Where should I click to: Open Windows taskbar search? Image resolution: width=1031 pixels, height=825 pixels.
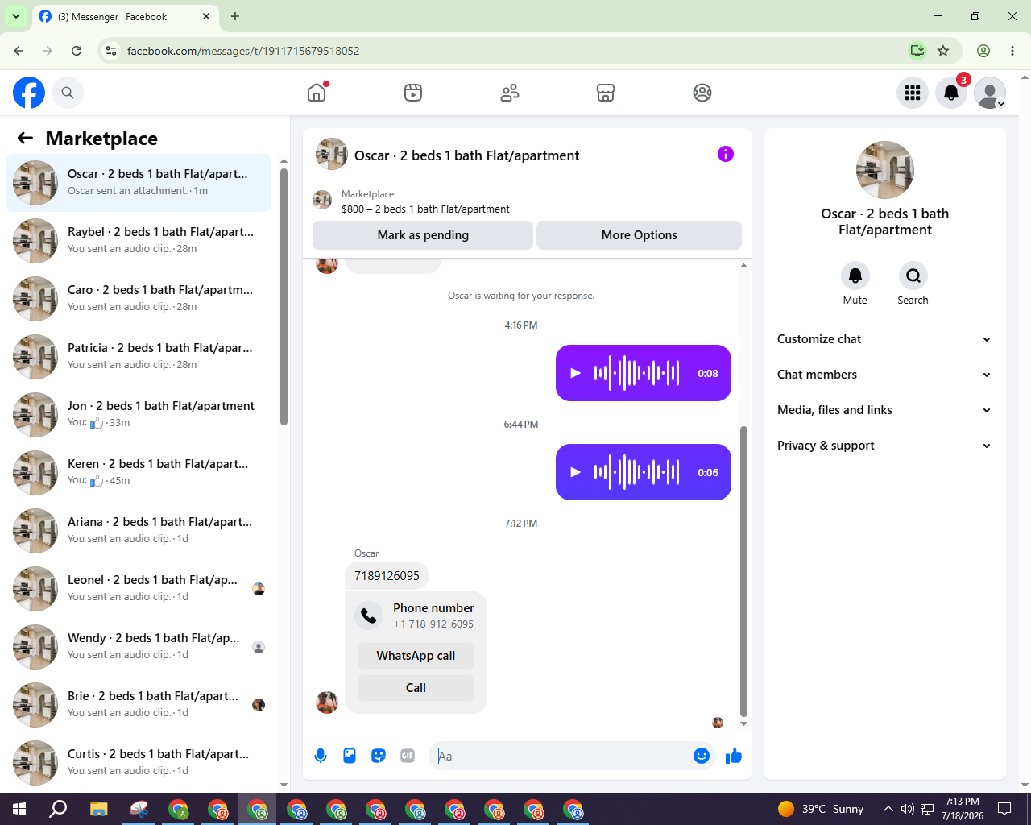(58, 809)
